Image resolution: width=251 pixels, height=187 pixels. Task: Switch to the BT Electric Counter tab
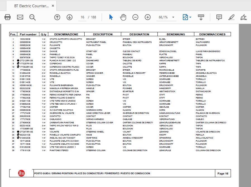point(31,6)
